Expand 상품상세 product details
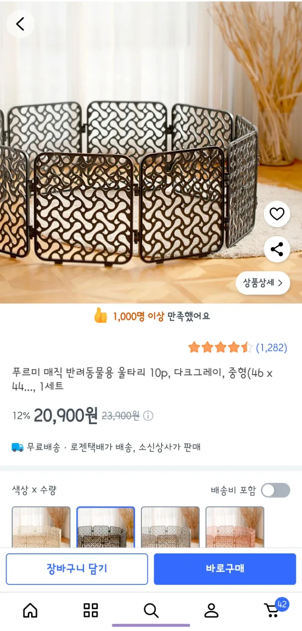The width and height of the screenshot is (302, 631). (263, 283)
